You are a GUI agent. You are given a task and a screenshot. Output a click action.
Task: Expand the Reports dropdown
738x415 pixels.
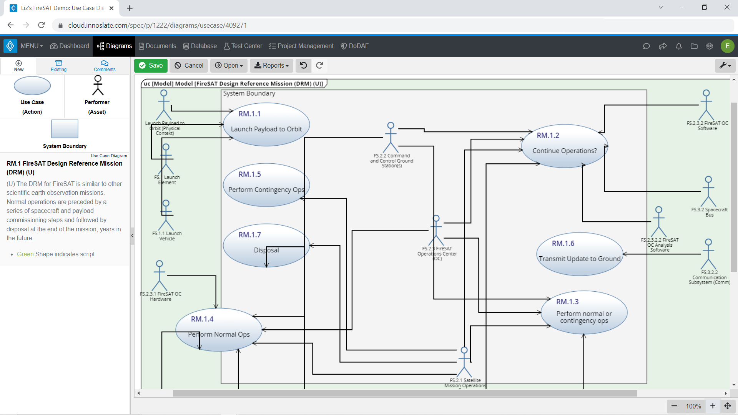[271, 65]
